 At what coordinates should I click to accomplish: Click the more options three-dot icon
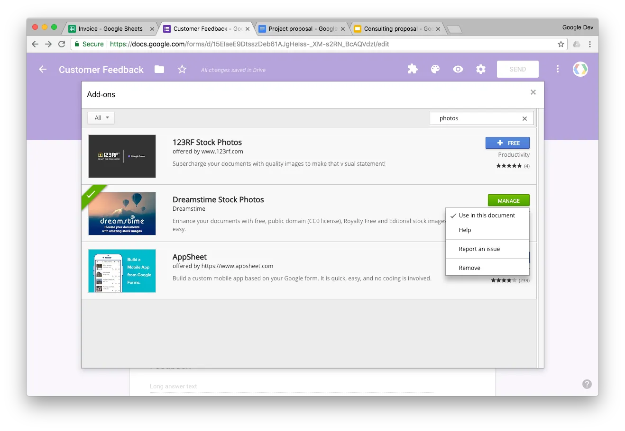[x=557, y=69]
